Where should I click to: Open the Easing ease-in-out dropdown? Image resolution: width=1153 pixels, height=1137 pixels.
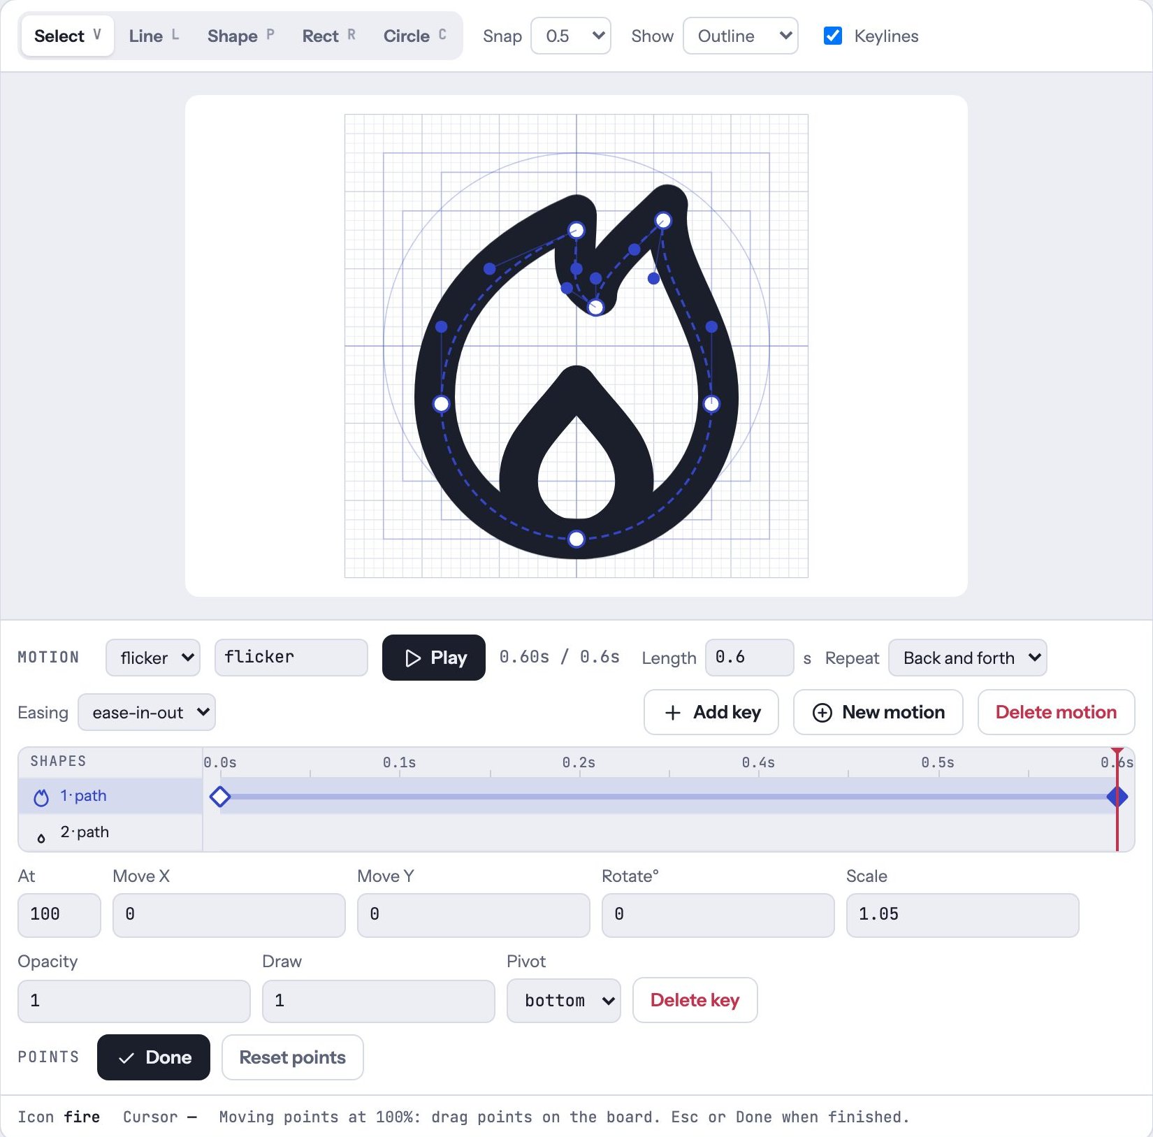tap(147, 712)
